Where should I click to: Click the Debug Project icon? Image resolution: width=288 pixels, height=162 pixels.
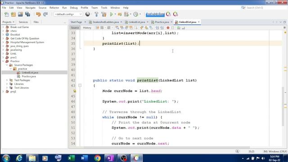tap(120, 14)
